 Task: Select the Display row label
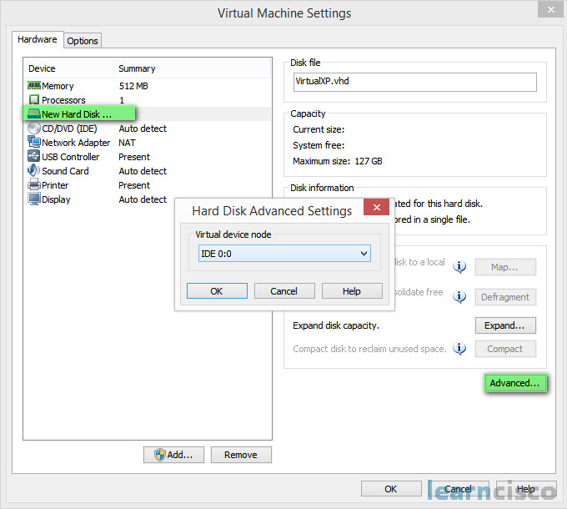[x=56, y=199]
